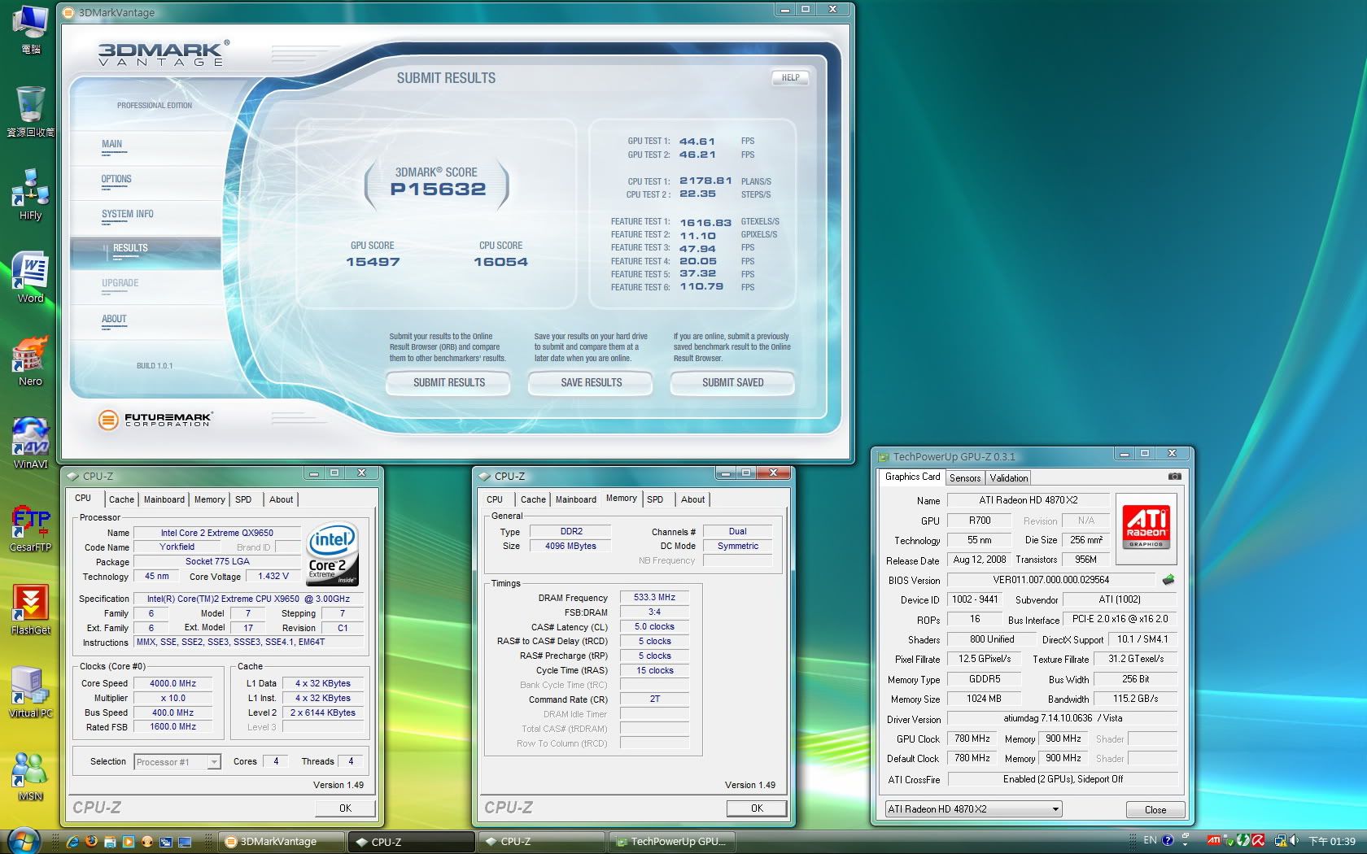Switch to Sensors tab in GPU-Z
This screenshot has height=854, width=1367.
pos(965,478)
